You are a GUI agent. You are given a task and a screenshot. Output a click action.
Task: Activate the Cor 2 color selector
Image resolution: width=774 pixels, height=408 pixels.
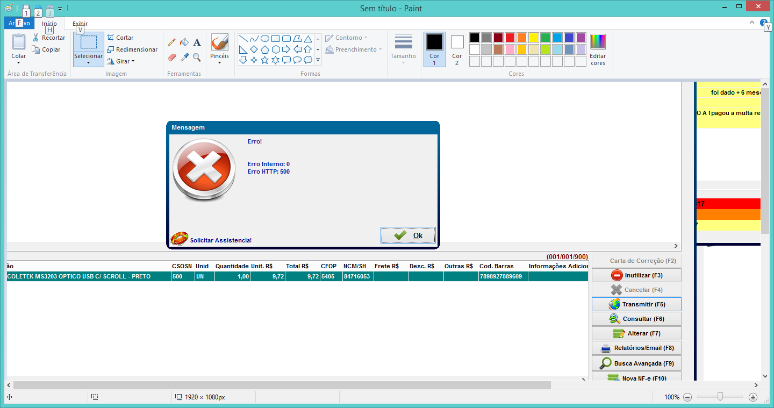coord(457,49)
